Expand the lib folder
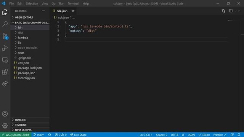The image size is (244, 137). click(30, 43)
